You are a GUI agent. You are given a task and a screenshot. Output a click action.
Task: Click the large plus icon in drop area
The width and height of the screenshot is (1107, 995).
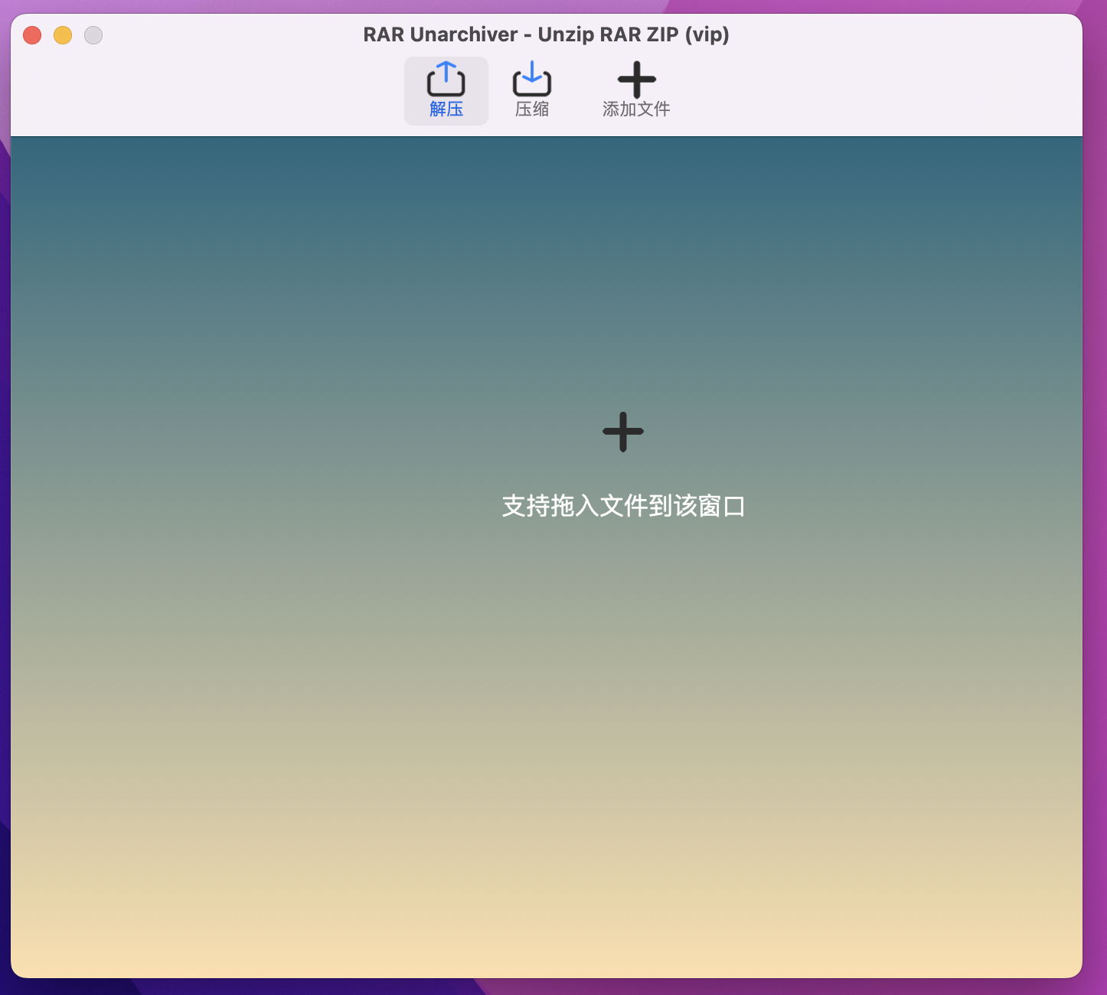(x=623, y=432)
